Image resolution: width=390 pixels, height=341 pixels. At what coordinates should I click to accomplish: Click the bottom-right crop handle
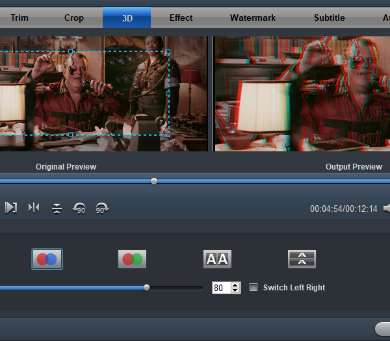tap(168, 134)
